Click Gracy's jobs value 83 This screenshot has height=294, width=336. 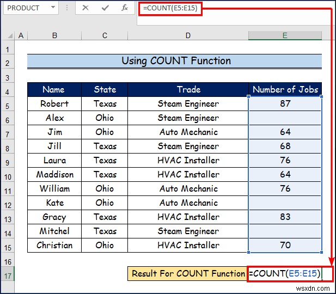pos(285,217)
